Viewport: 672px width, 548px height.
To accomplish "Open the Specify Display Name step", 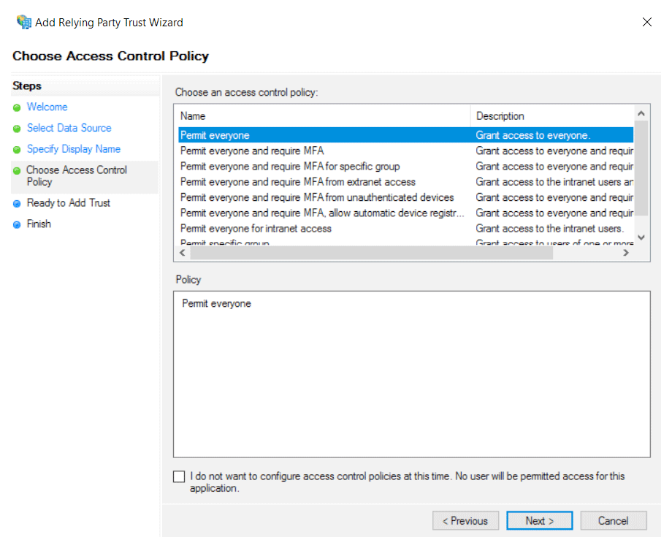I will (x=73, y=149).
